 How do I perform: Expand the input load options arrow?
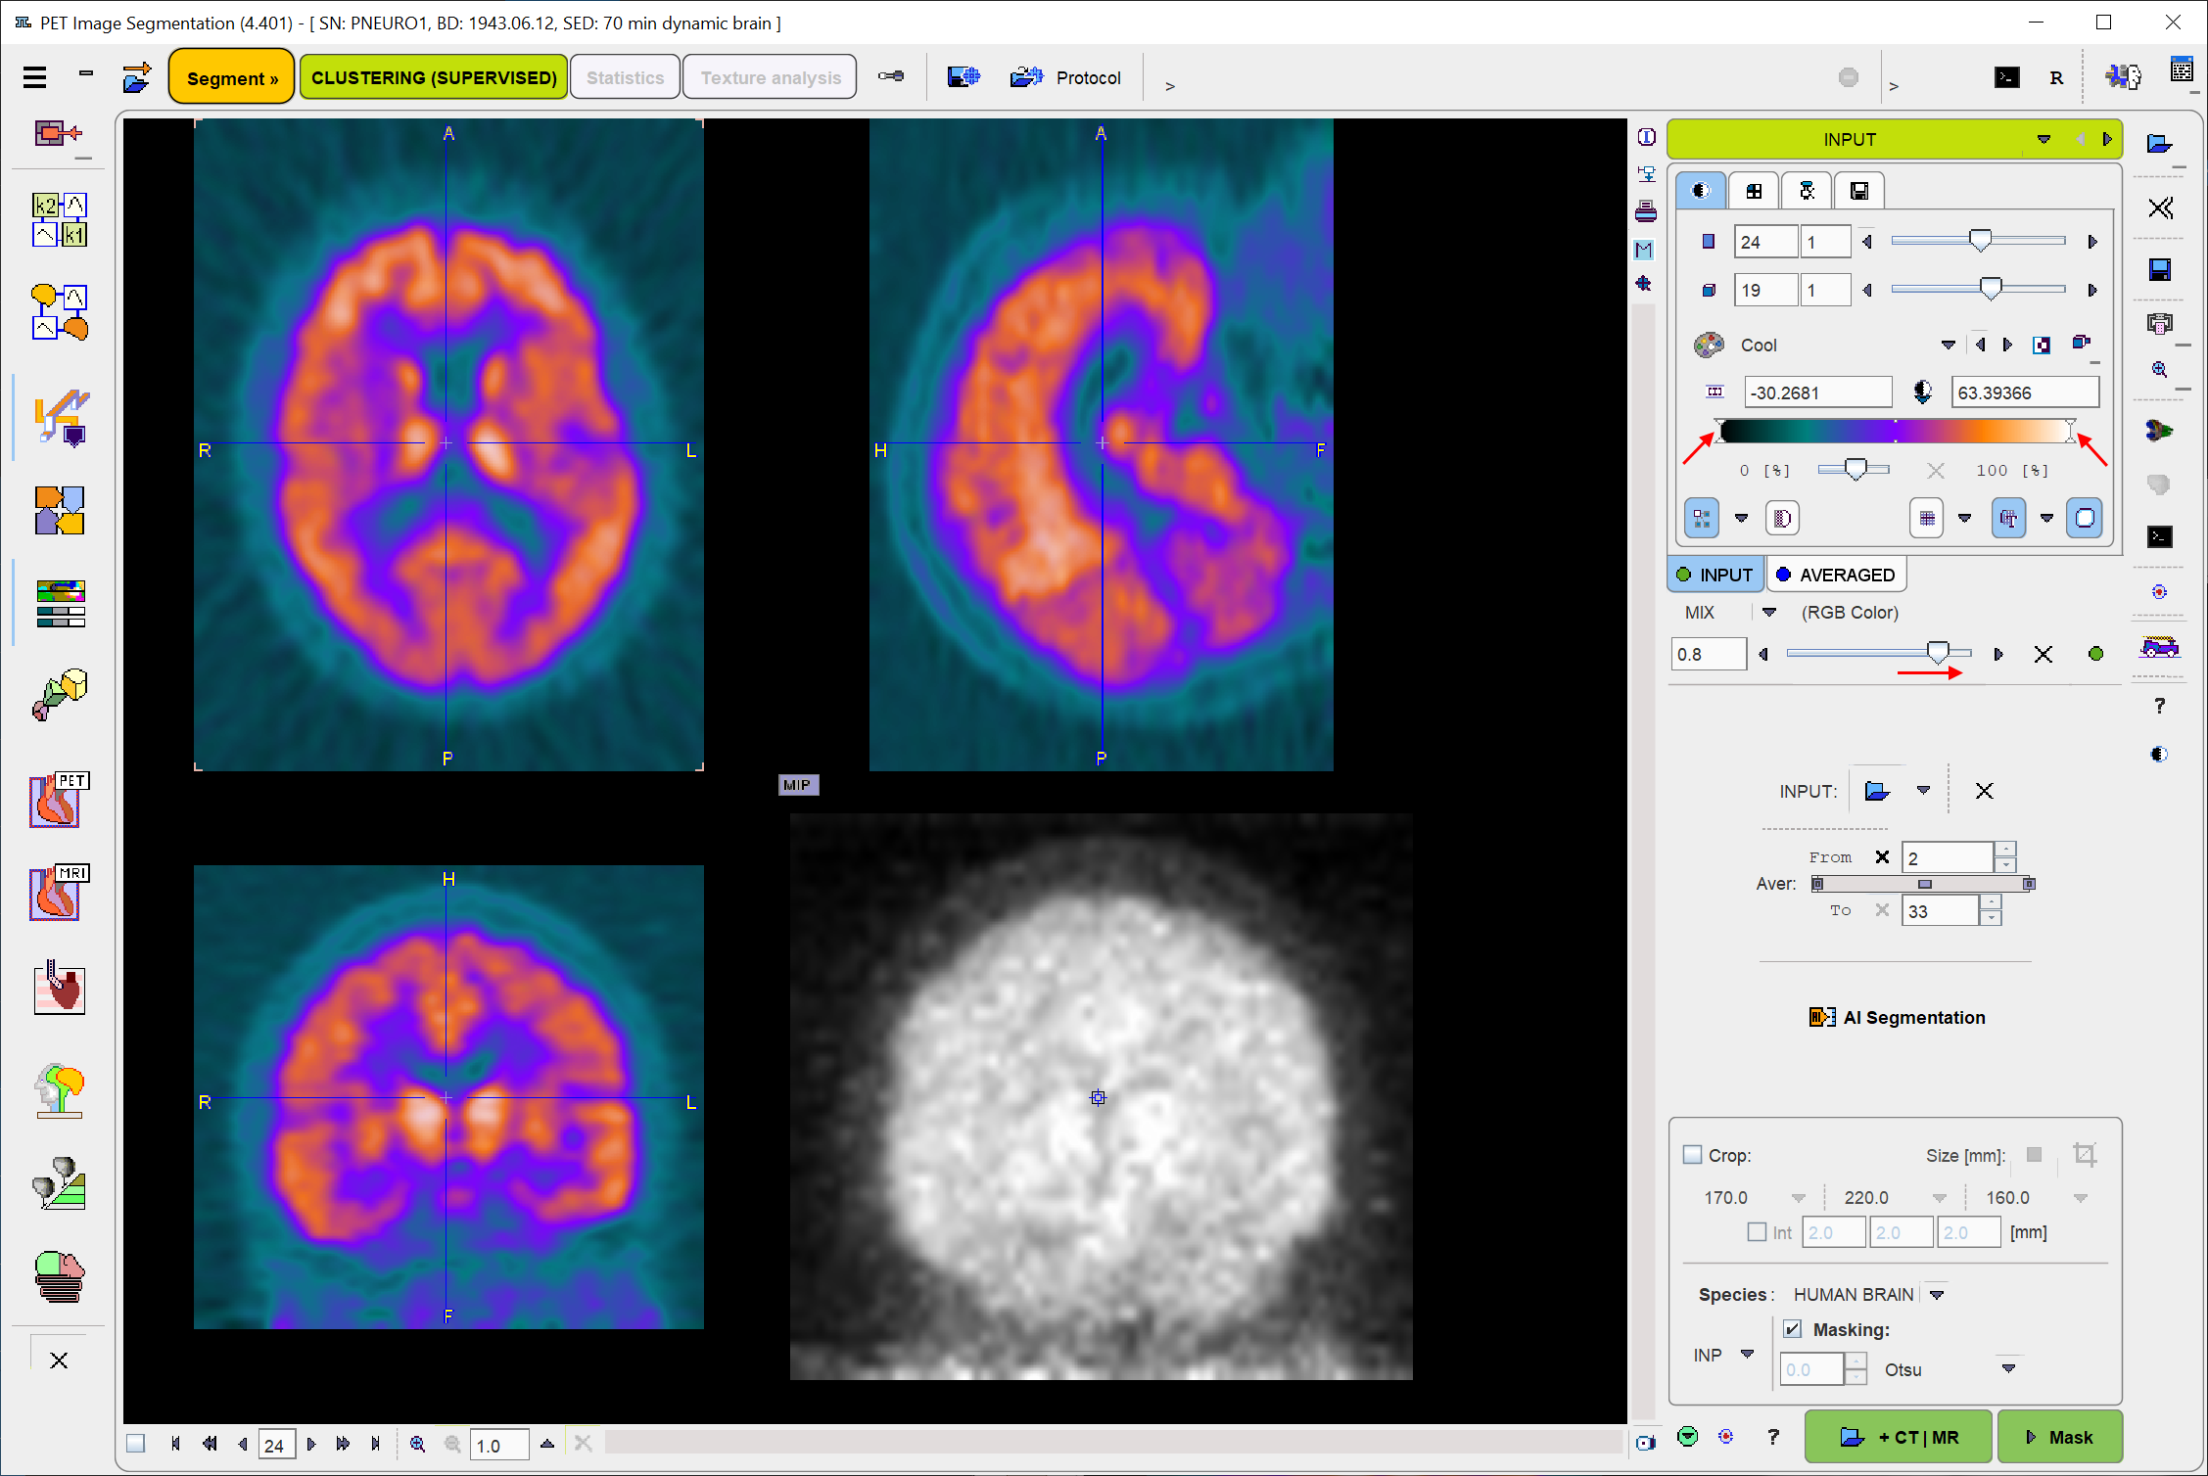pyautogui.click(x=1923, y=790)
